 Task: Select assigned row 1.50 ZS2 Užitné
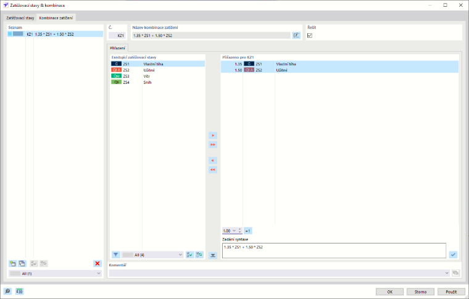[x=339, y=70]
